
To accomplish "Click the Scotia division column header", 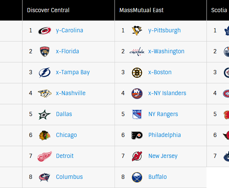I will 219,10.
